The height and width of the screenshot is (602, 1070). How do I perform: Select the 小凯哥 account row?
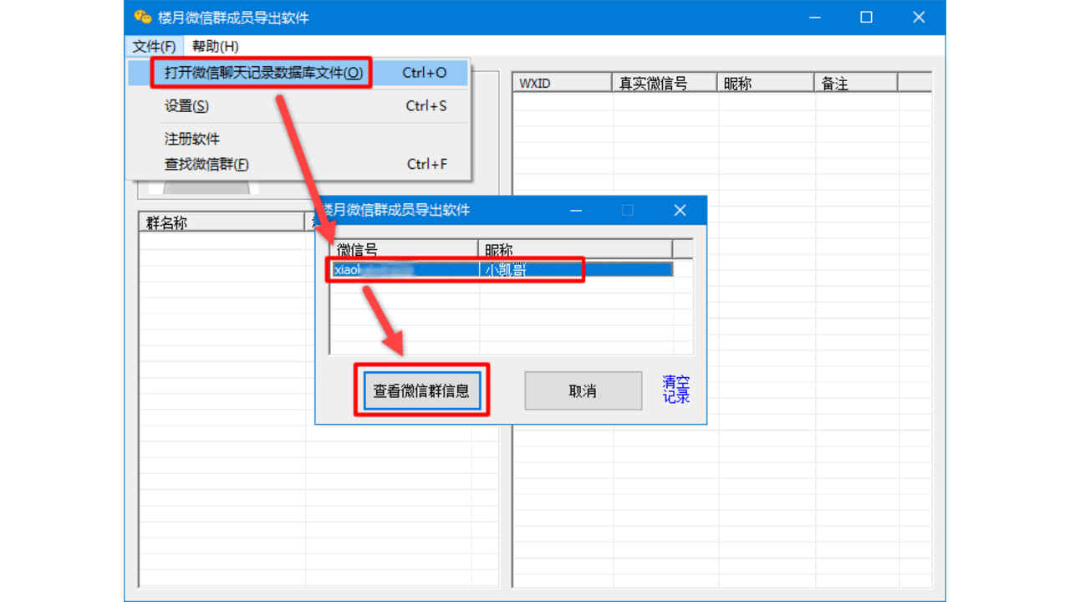click(x=502, y=269)
